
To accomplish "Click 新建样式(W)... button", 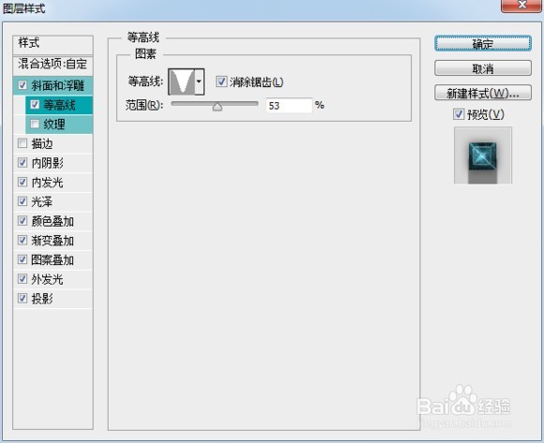I will (x=483, y=93).
